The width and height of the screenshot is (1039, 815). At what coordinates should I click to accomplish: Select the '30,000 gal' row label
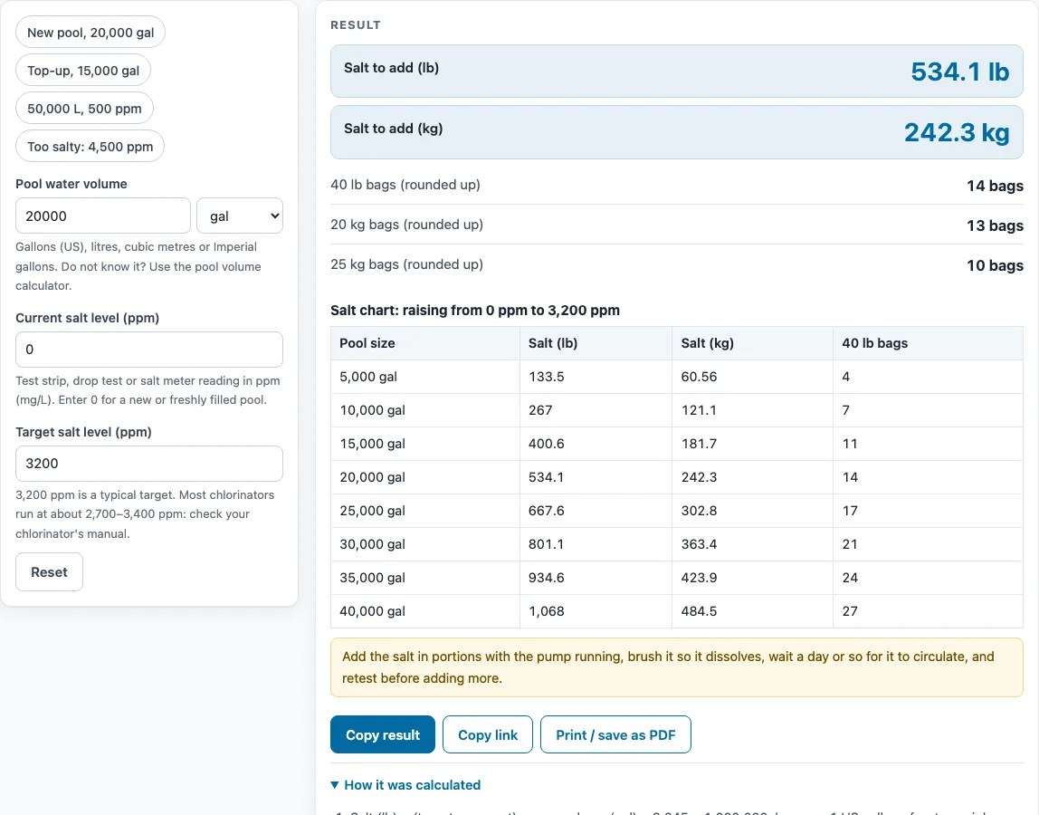[372, 544]
